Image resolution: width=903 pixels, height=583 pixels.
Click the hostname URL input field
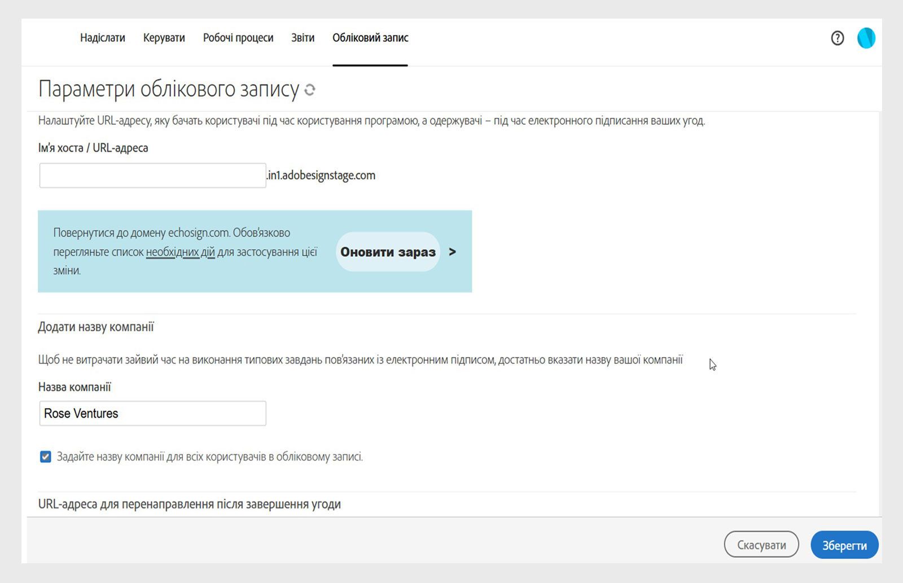[152, 176]
